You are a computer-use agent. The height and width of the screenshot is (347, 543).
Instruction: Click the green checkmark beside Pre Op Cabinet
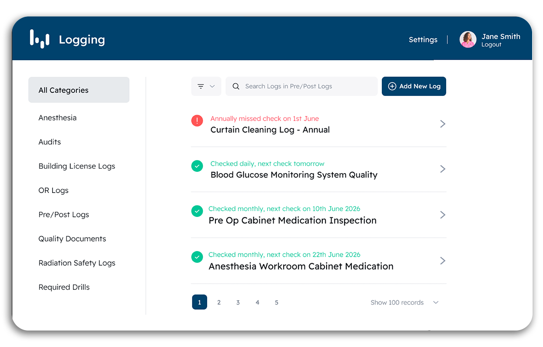click(x=197, y=211)
